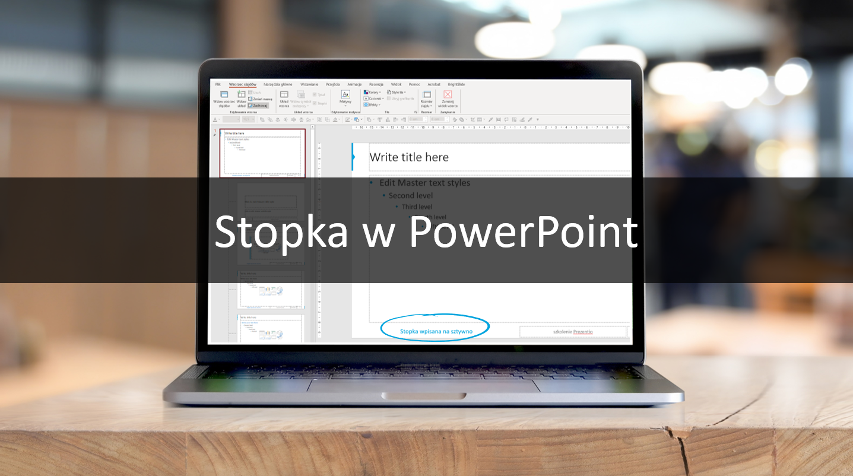Open the font size combo box

248,119
